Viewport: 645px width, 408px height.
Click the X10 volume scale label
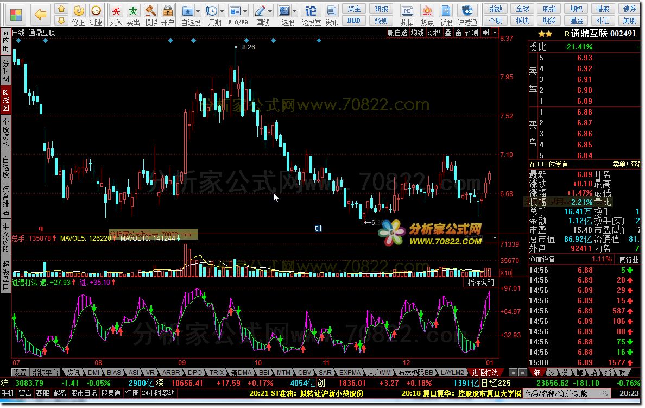tap(506, 273)
